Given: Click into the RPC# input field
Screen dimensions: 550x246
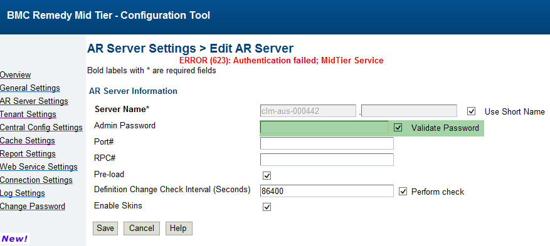Looking at the screenshot, I should pos(327,160).
